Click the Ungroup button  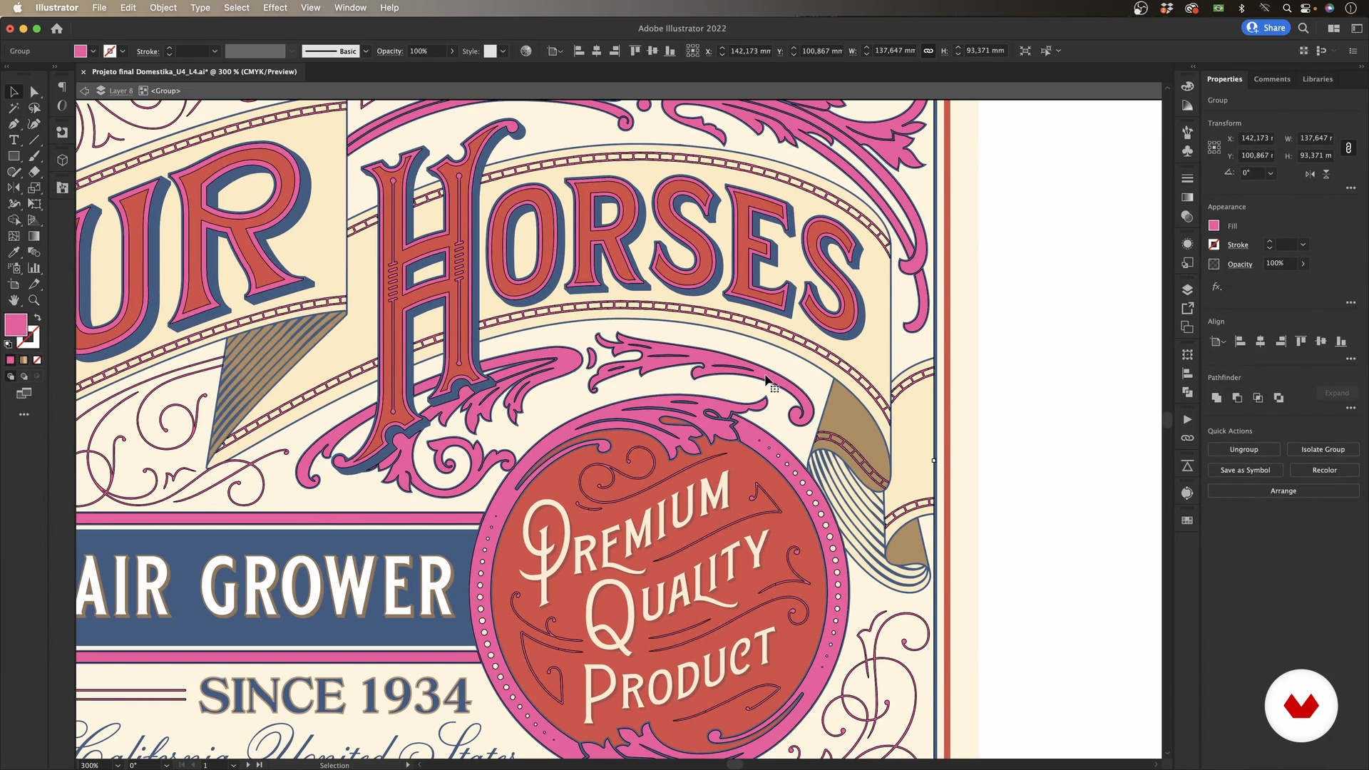coord(1244,449)
